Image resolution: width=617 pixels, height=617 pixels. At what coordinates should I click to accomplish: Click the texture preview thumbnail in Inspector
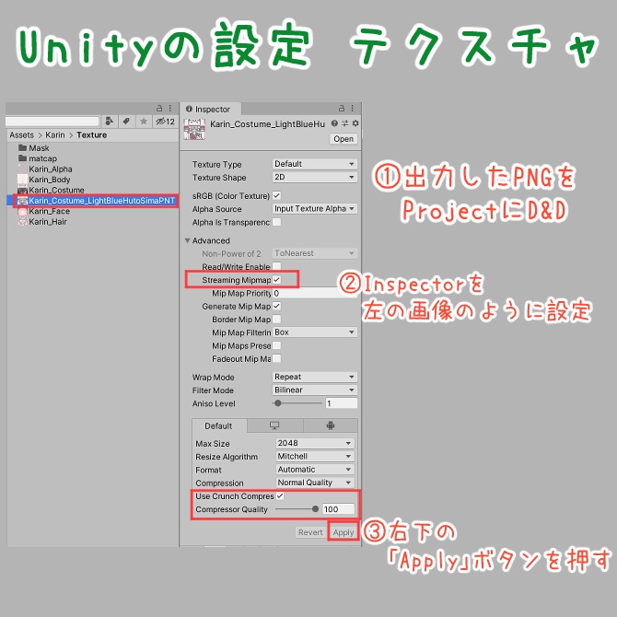(x=194, y=129)
